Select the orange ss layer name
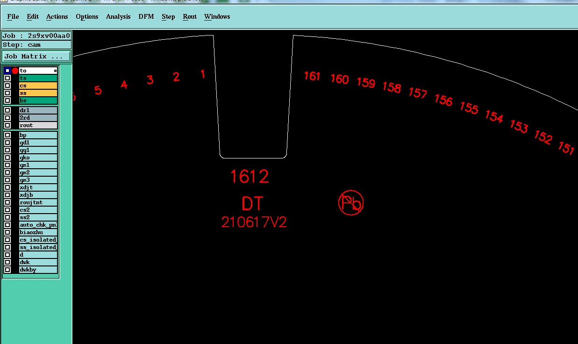The width and height of the screenshot is (578, 344). tap(38, 93)
